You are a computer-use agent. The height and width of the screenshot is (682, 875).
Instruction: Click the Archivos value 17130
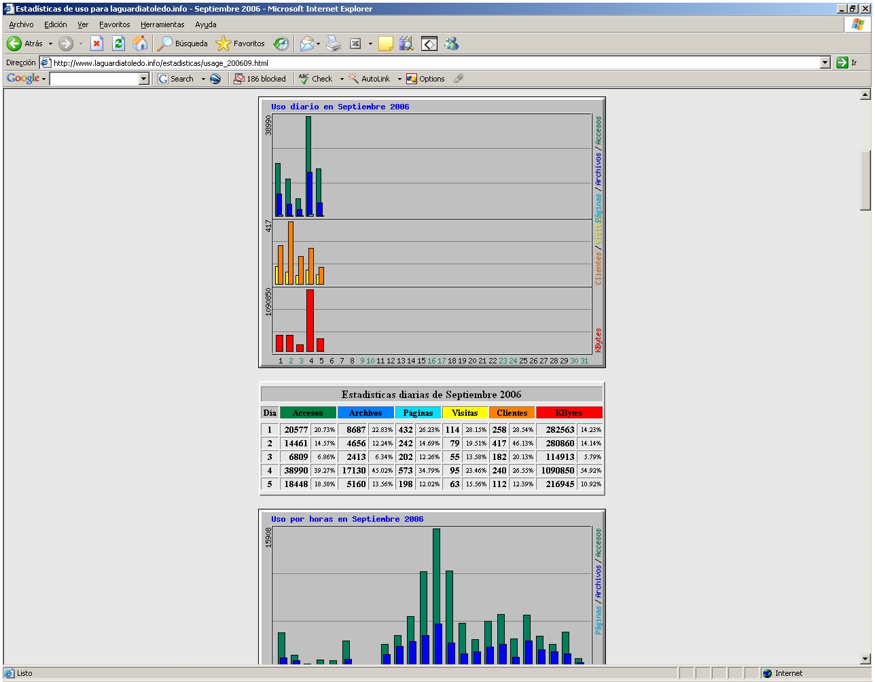point(354,471)
